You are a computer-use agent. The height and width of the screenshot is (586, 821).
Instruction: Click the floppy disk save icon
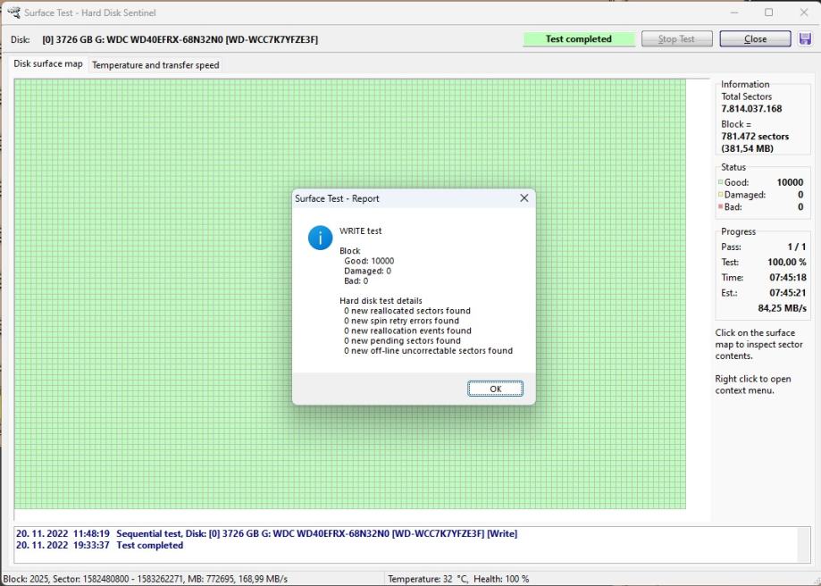tap(806, 39)
